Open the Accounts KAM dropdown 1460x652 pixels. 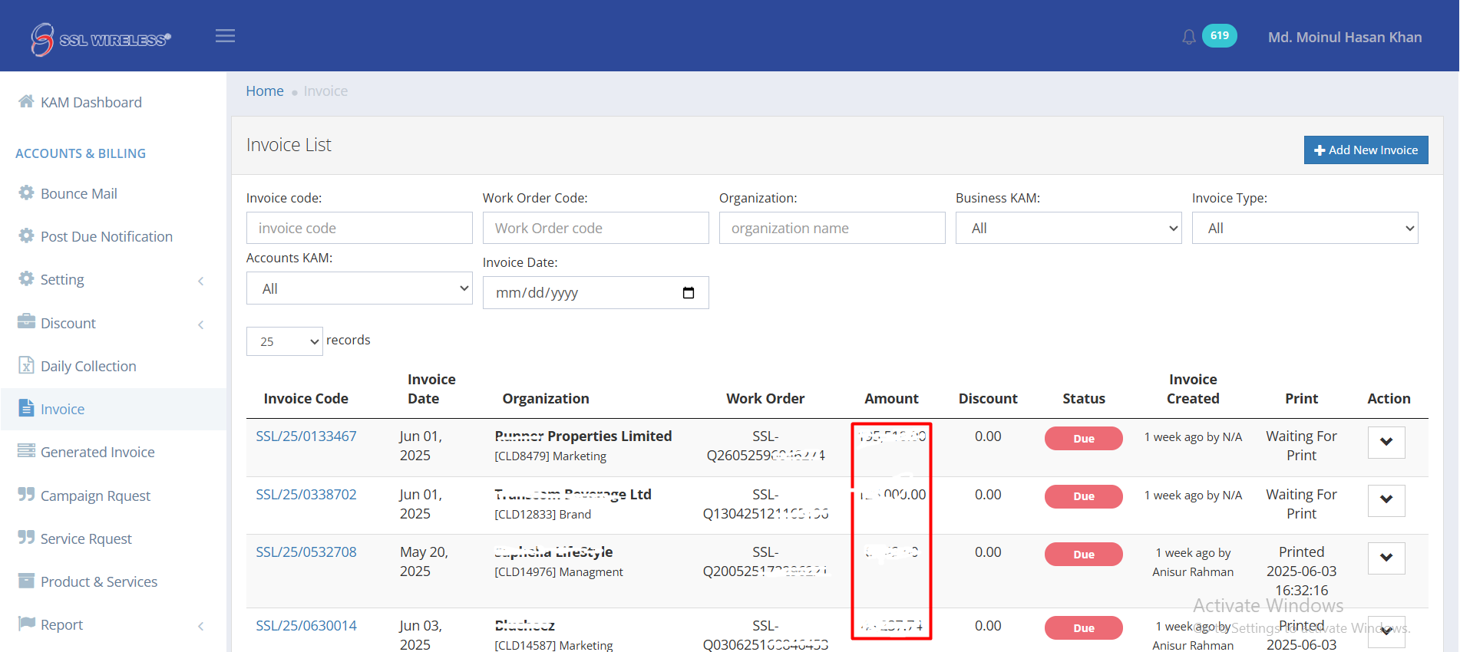358,288
